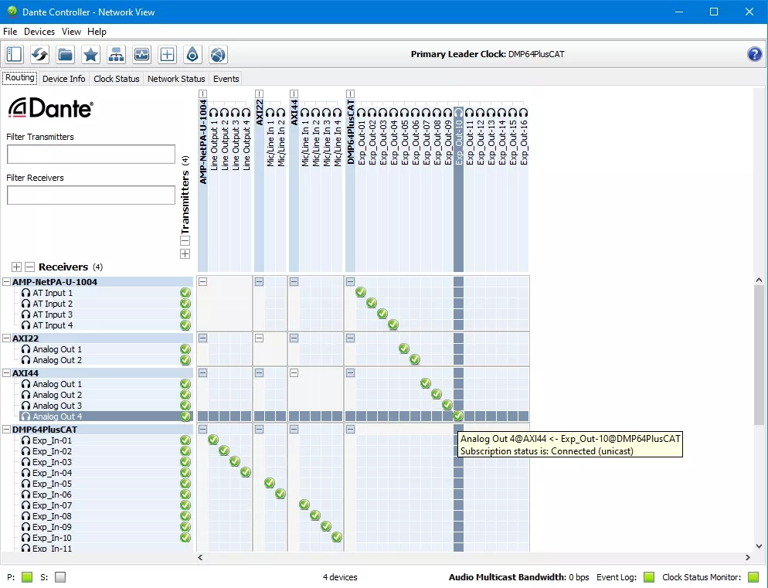768x588 pixels.
Task: Click the AXI22 Analog Out 2 status checkmark
Action: coord(185,360)
